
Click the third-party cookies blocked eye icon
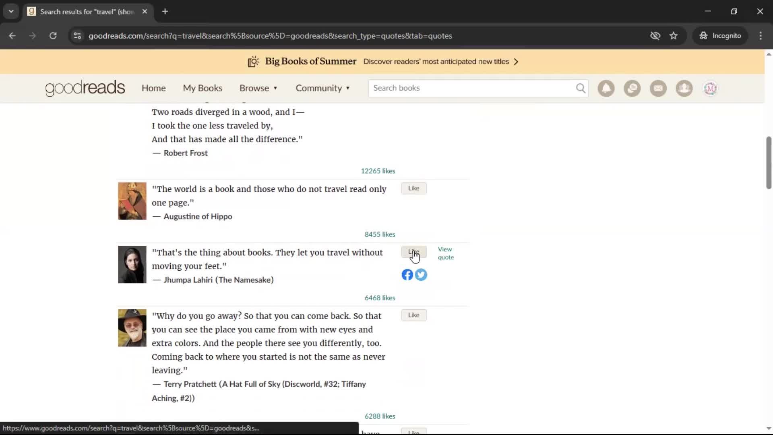click(655, 36)
